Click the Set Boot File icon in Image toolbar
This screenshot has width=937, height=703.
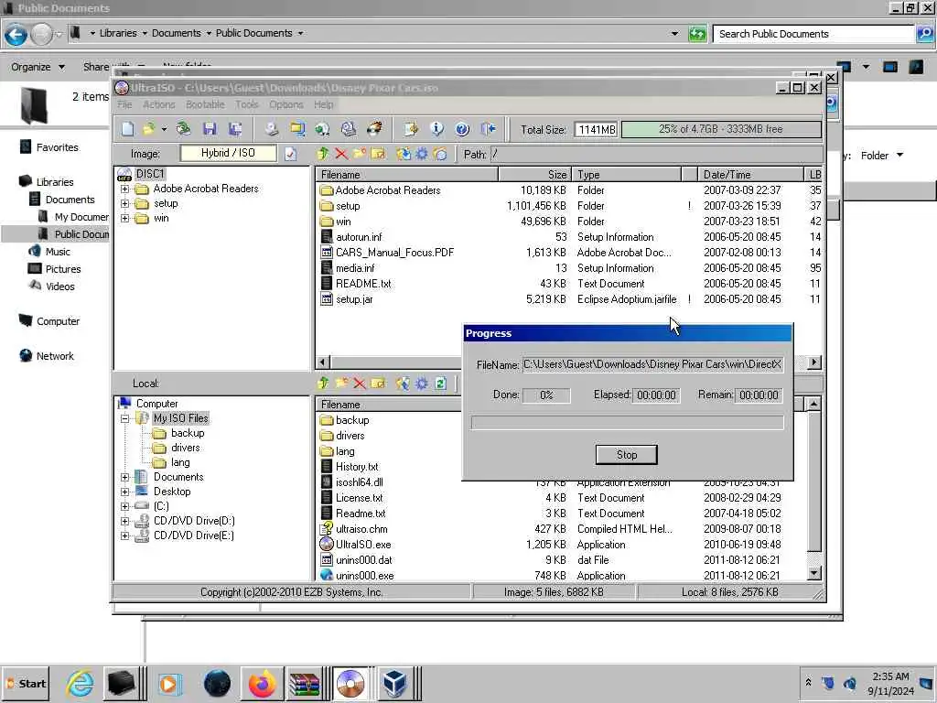440,154
